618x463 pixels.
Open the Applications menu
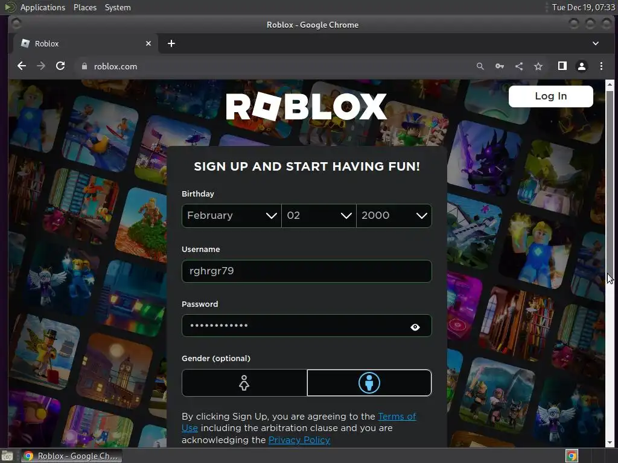click(x=43, y=7)
